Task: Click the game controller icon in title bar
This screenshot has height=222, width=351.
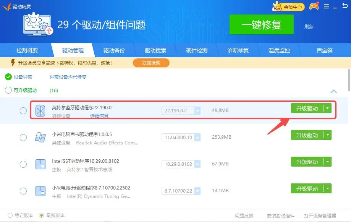Action: coord(314,6)
